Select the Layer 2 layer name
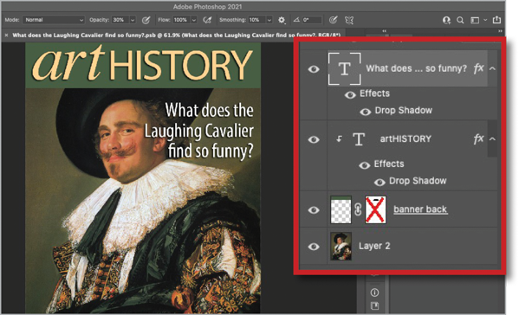Viewport: 519px width, 315px height. 374,246
